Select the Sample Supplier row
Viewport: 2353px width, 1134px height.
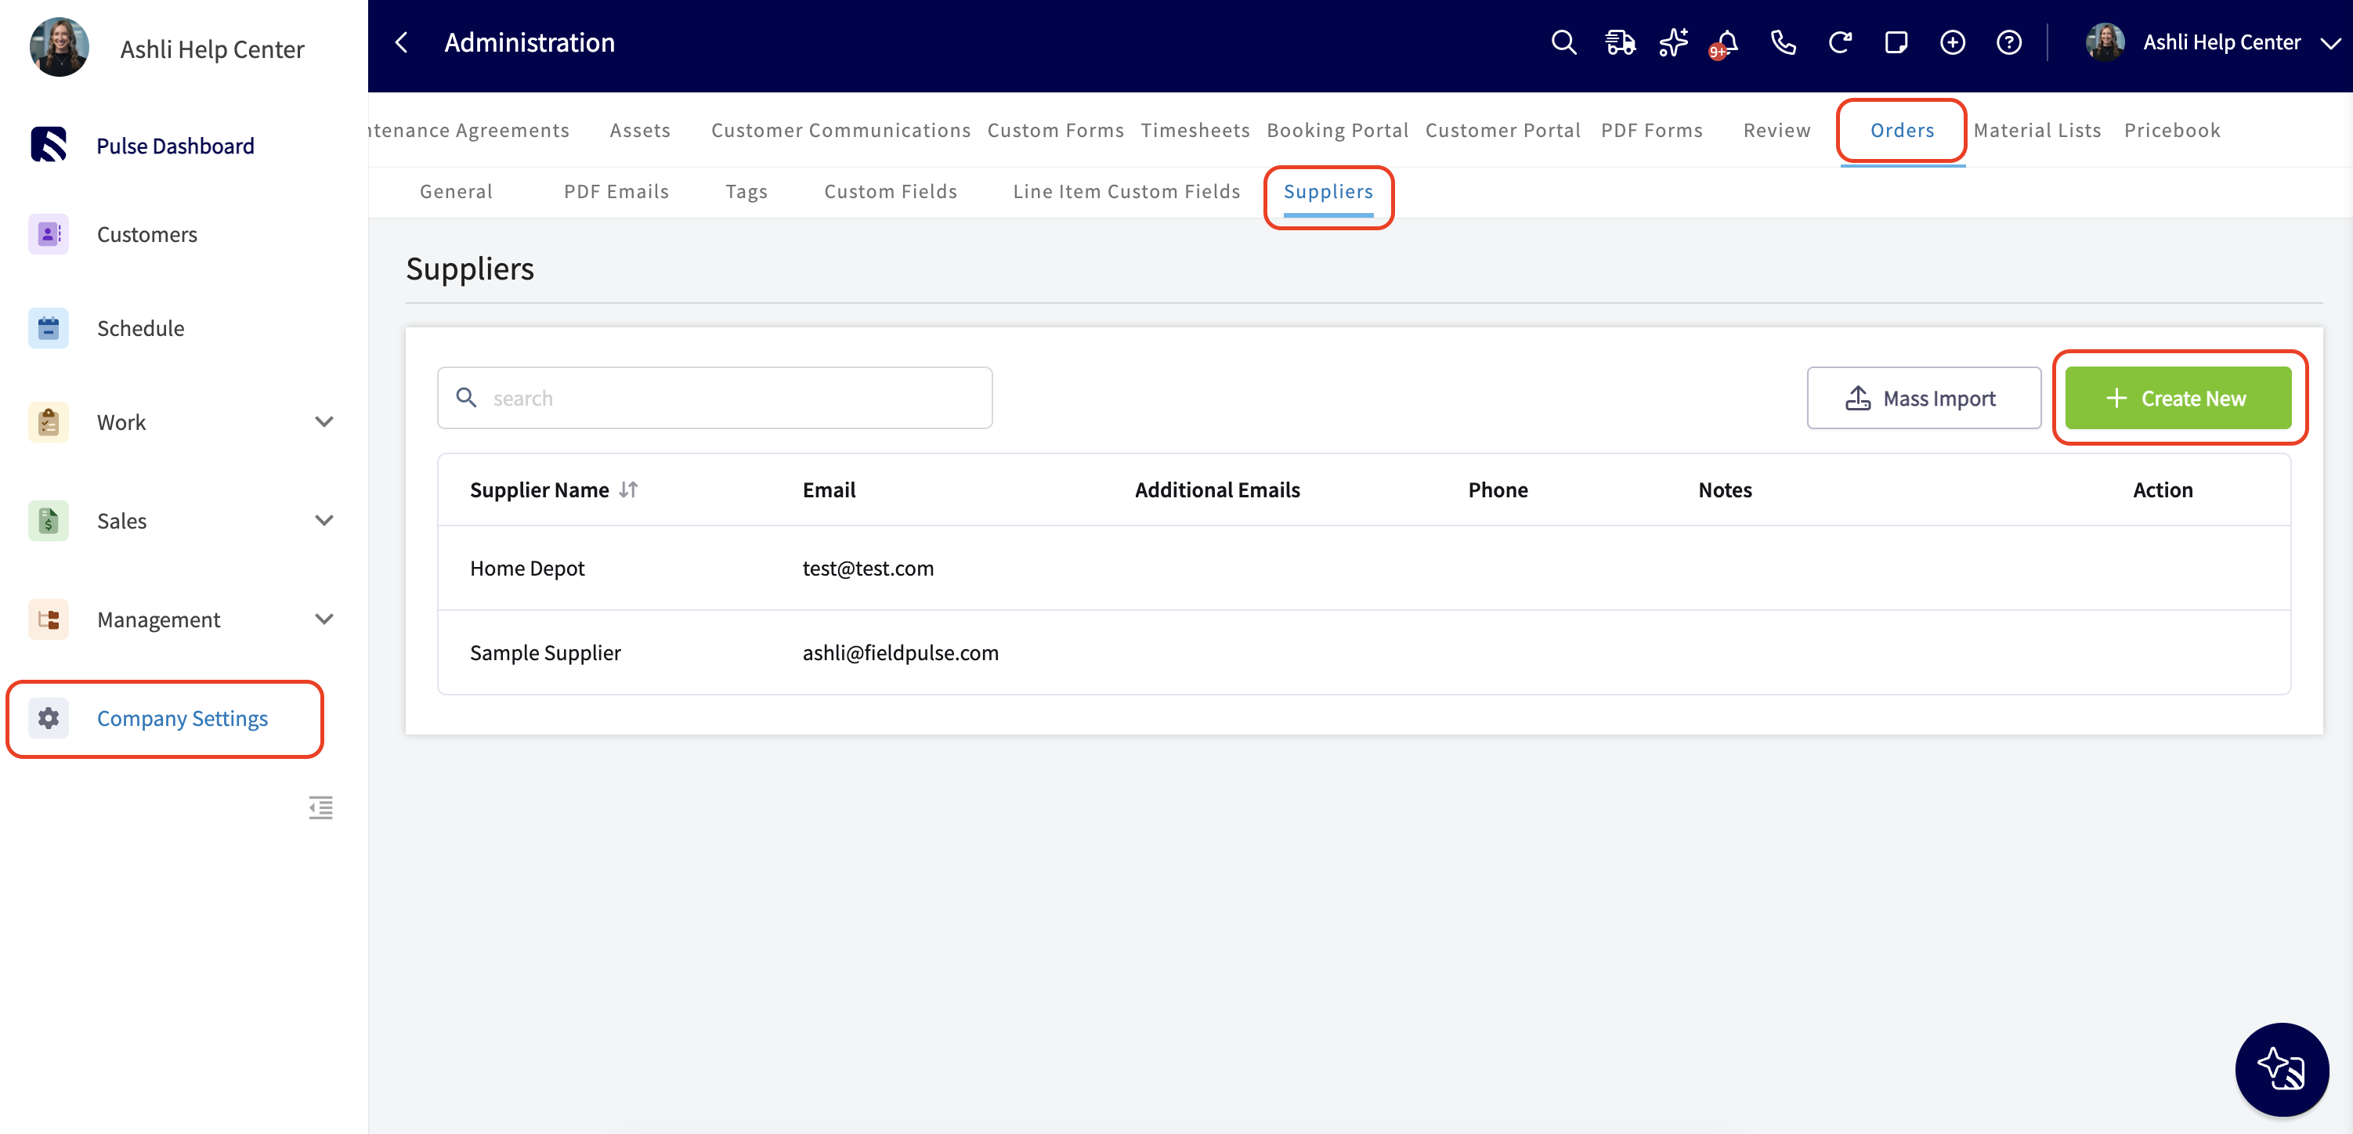(x=1364, y=652)
